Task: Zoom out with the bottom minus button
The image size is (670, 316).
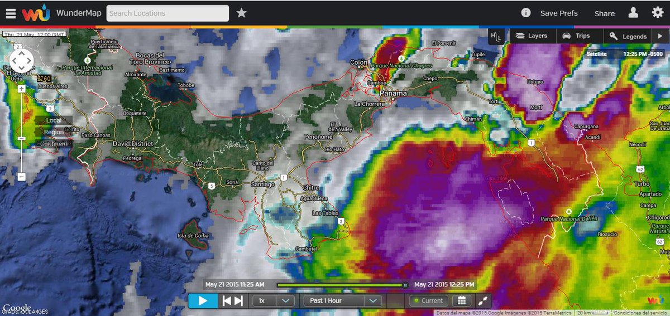Action: (21, 177)
